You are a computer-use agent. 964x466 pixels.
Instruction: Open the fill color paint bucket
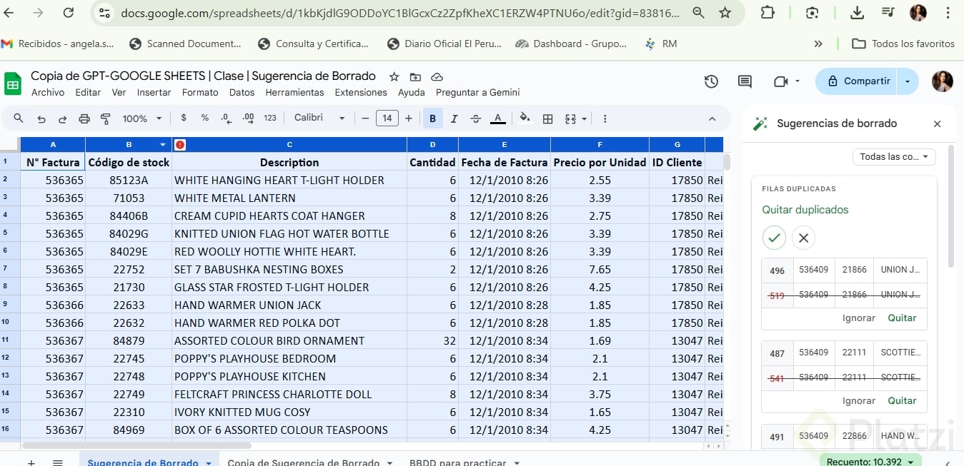[x=525, y=118]
